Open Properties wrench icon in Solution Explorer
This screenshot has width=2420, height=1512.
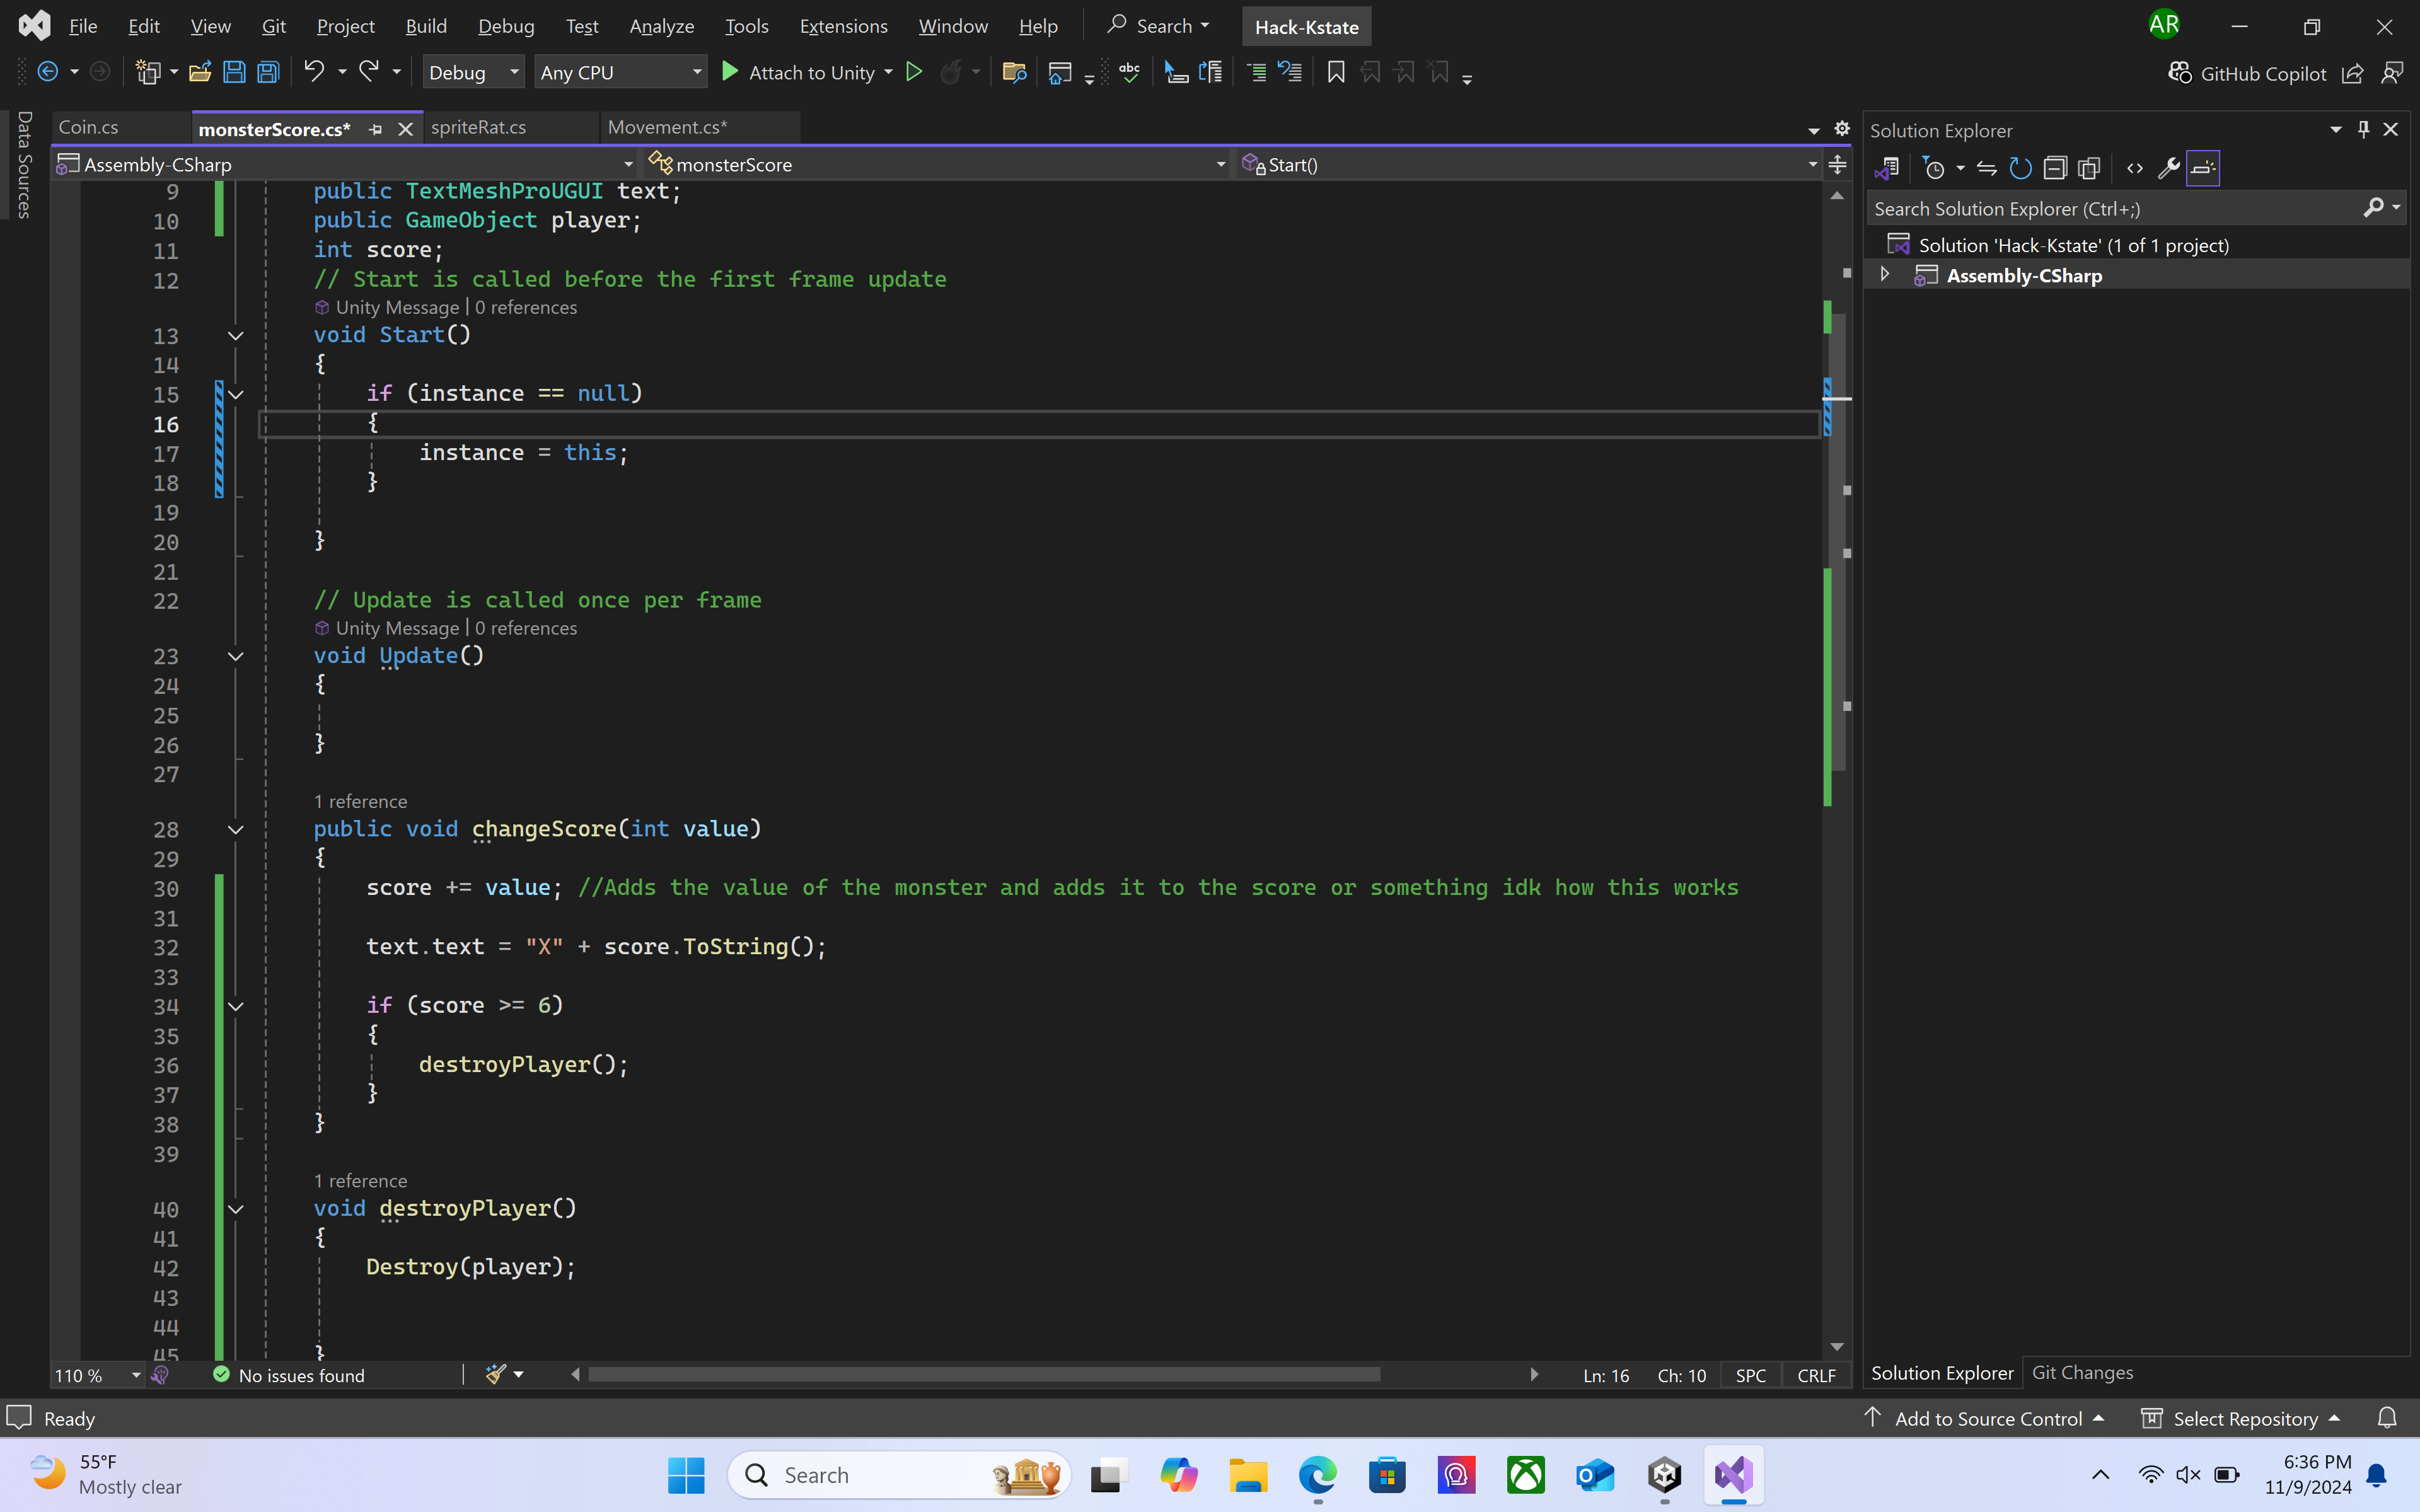pos(2168,168)
